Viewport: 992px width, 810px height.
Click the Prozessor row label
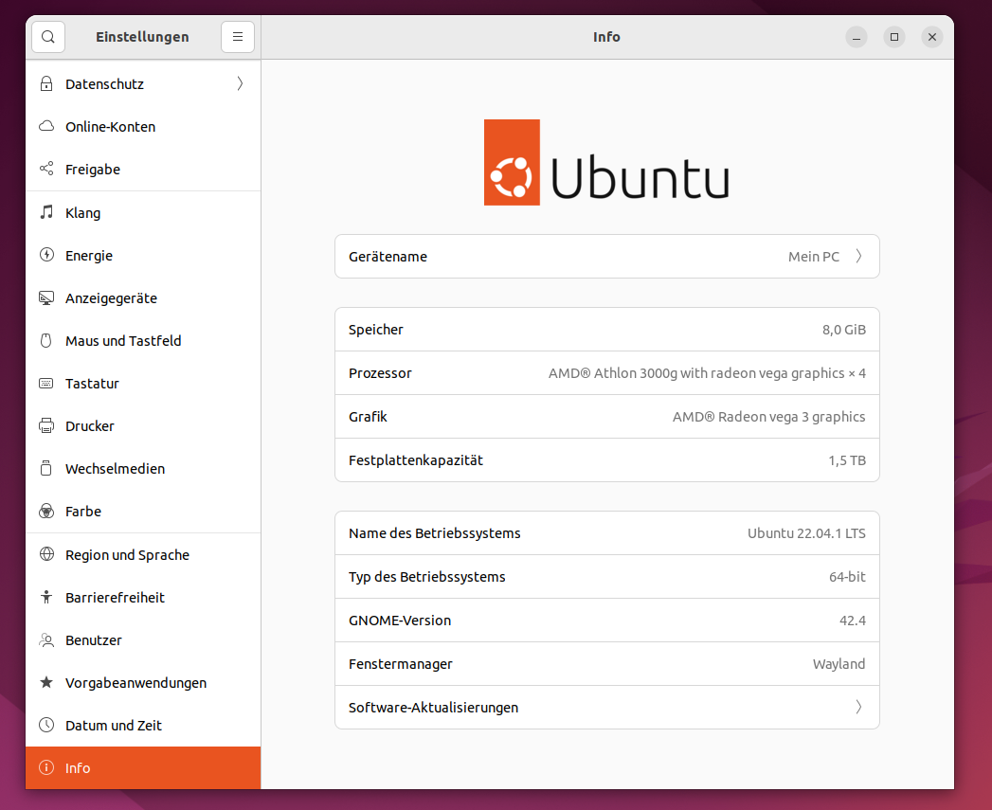380,373
